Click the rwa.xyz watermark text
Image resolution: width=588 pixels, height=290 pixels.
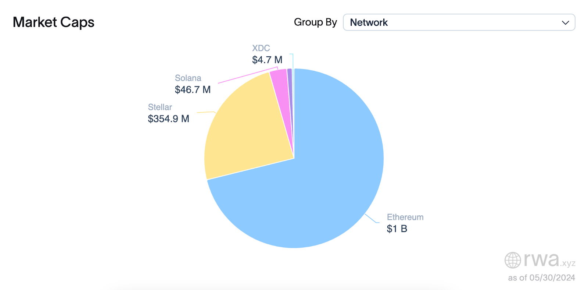point(549,259)
